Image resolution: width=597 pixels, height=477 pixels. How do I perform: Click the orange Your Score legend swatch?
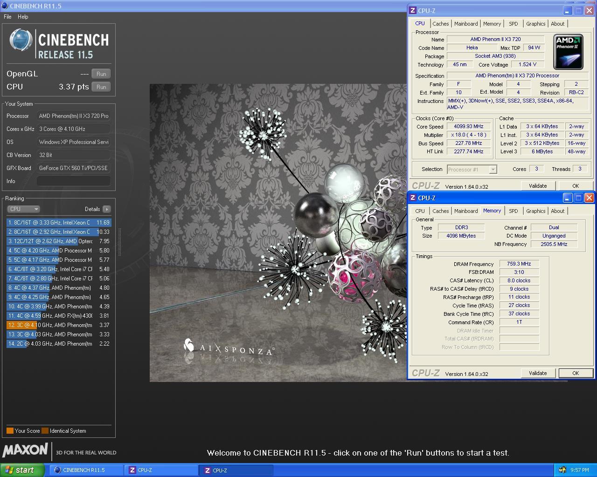[10, 431]
